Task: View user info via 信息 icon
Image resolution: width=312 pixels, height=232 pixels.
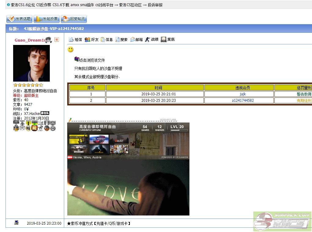Action: pyautogui.click(x=107, y=39)
